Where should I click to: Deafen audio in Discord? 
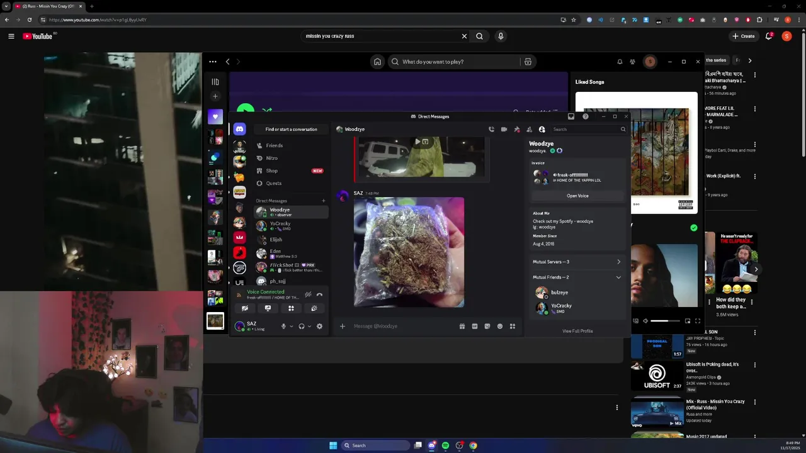point(302,326)
